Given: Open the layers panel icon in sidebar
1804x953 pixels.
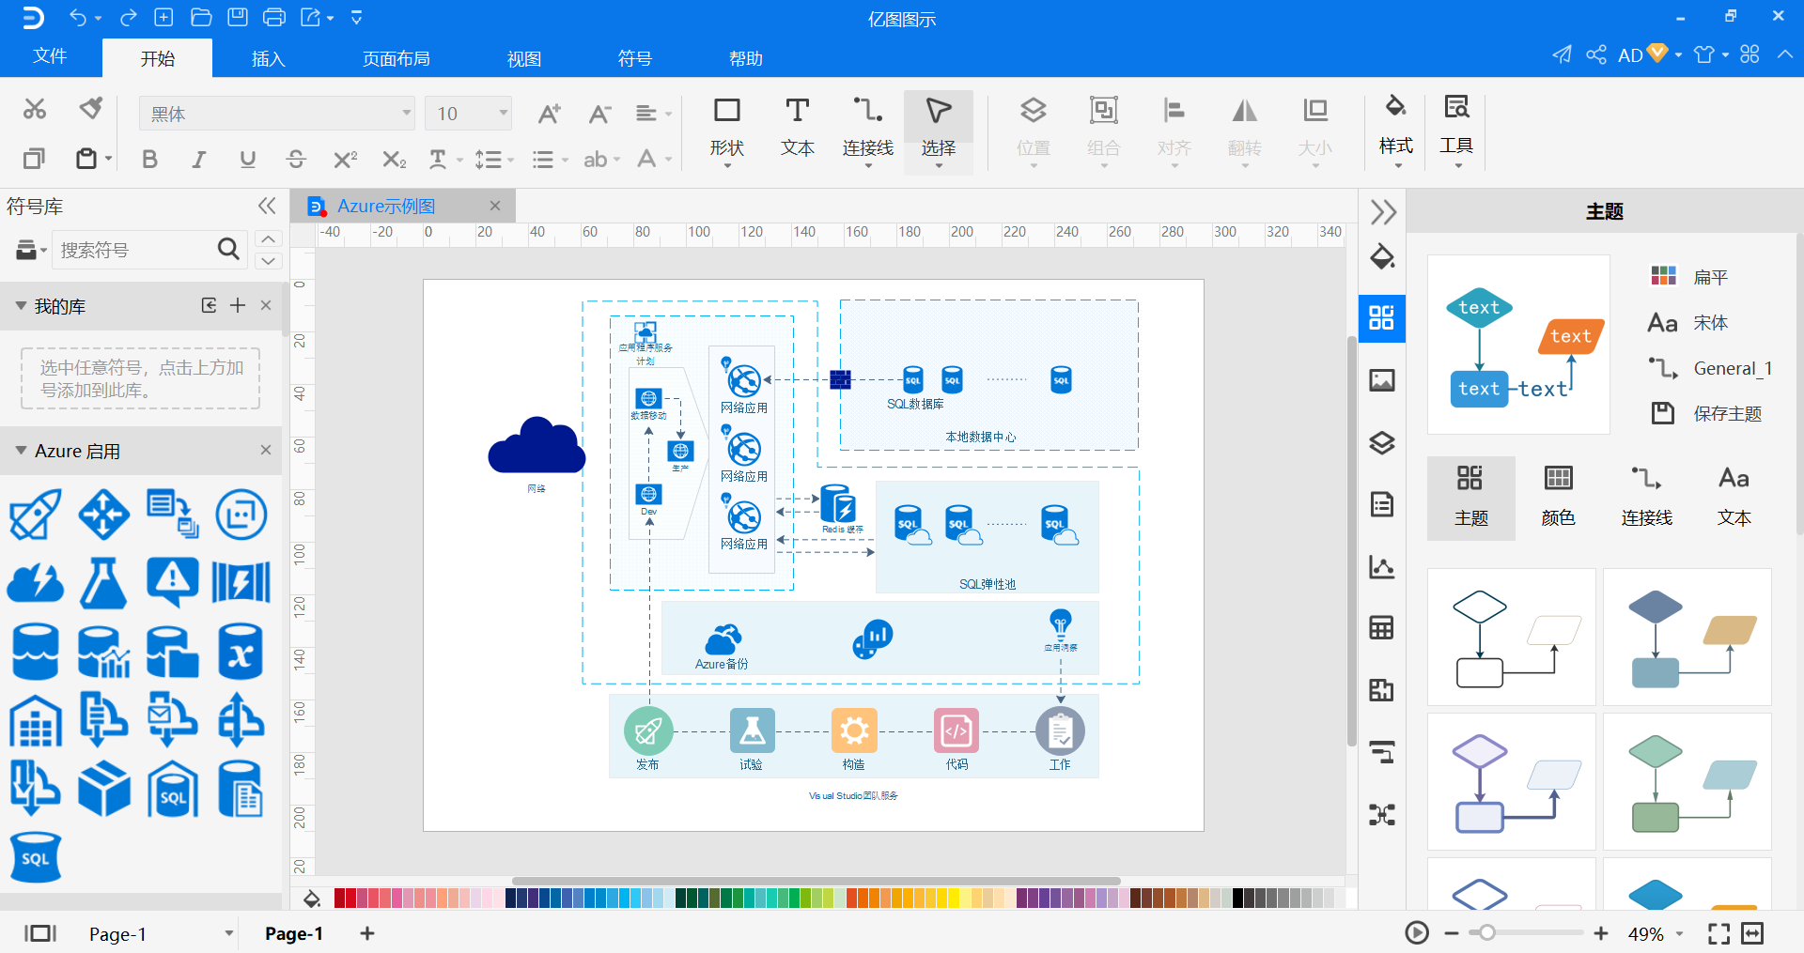Looking at the screenshot, I should 1381,442.
